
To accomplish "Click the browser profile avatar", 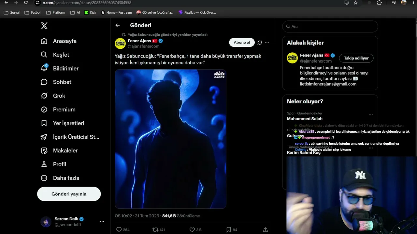I will click(404, 3).
